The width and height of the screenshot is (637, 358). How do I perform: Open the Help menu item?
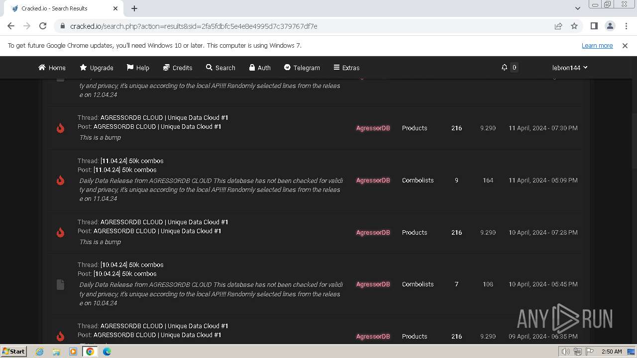138,68
